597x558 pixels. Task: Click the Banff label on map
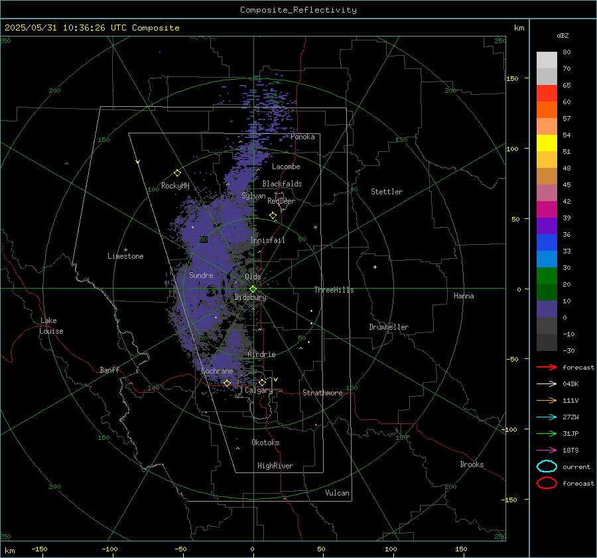pyautogui.click(x=109, y=370)
